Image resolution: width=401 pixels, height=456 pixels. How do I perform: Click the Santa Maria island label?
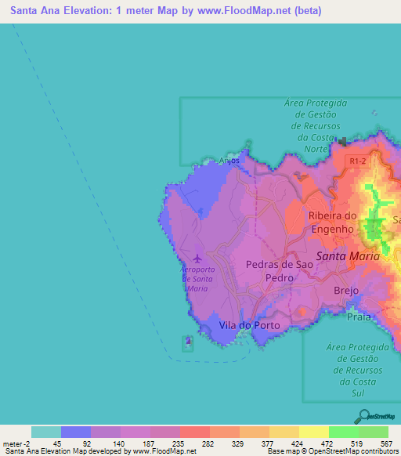click(x=348, y=256)
